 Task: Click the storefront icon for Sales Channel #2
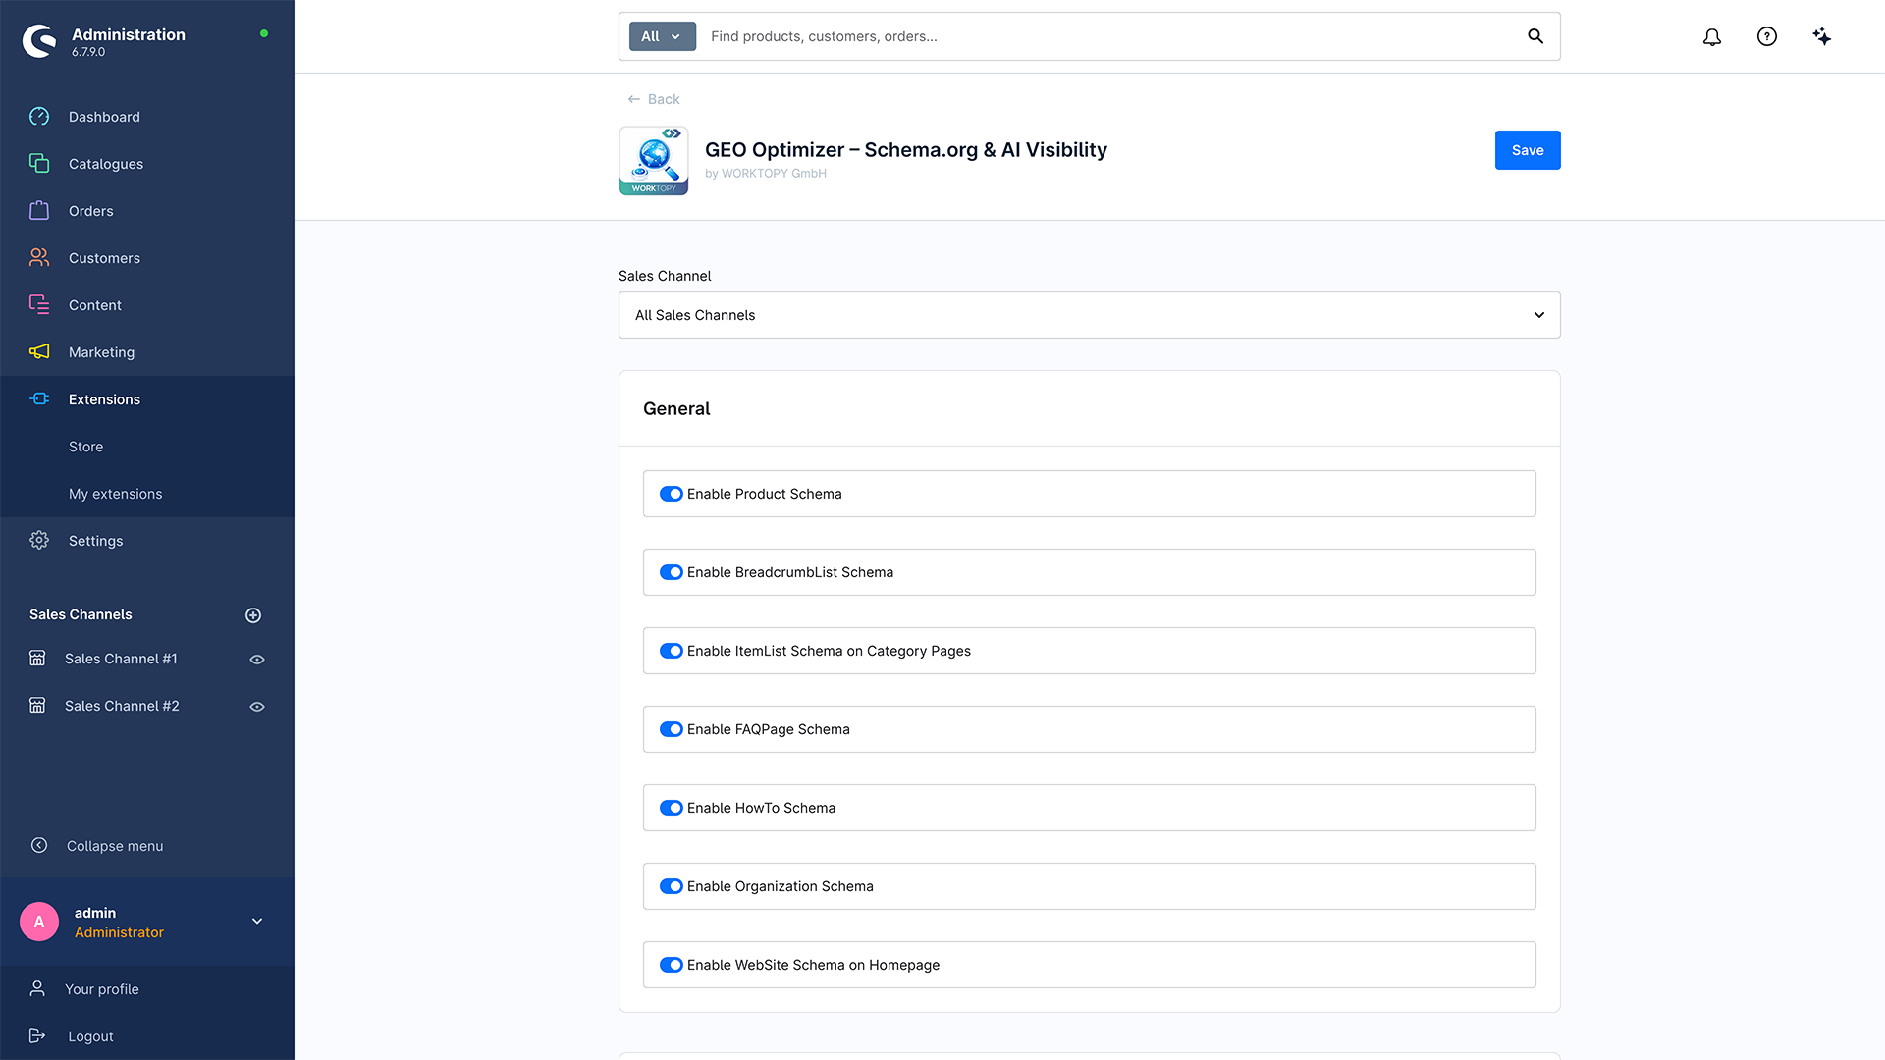[x=37, y=706]
